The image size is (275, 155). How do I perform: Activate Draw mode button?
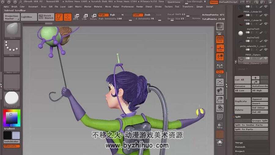(68, 17)
